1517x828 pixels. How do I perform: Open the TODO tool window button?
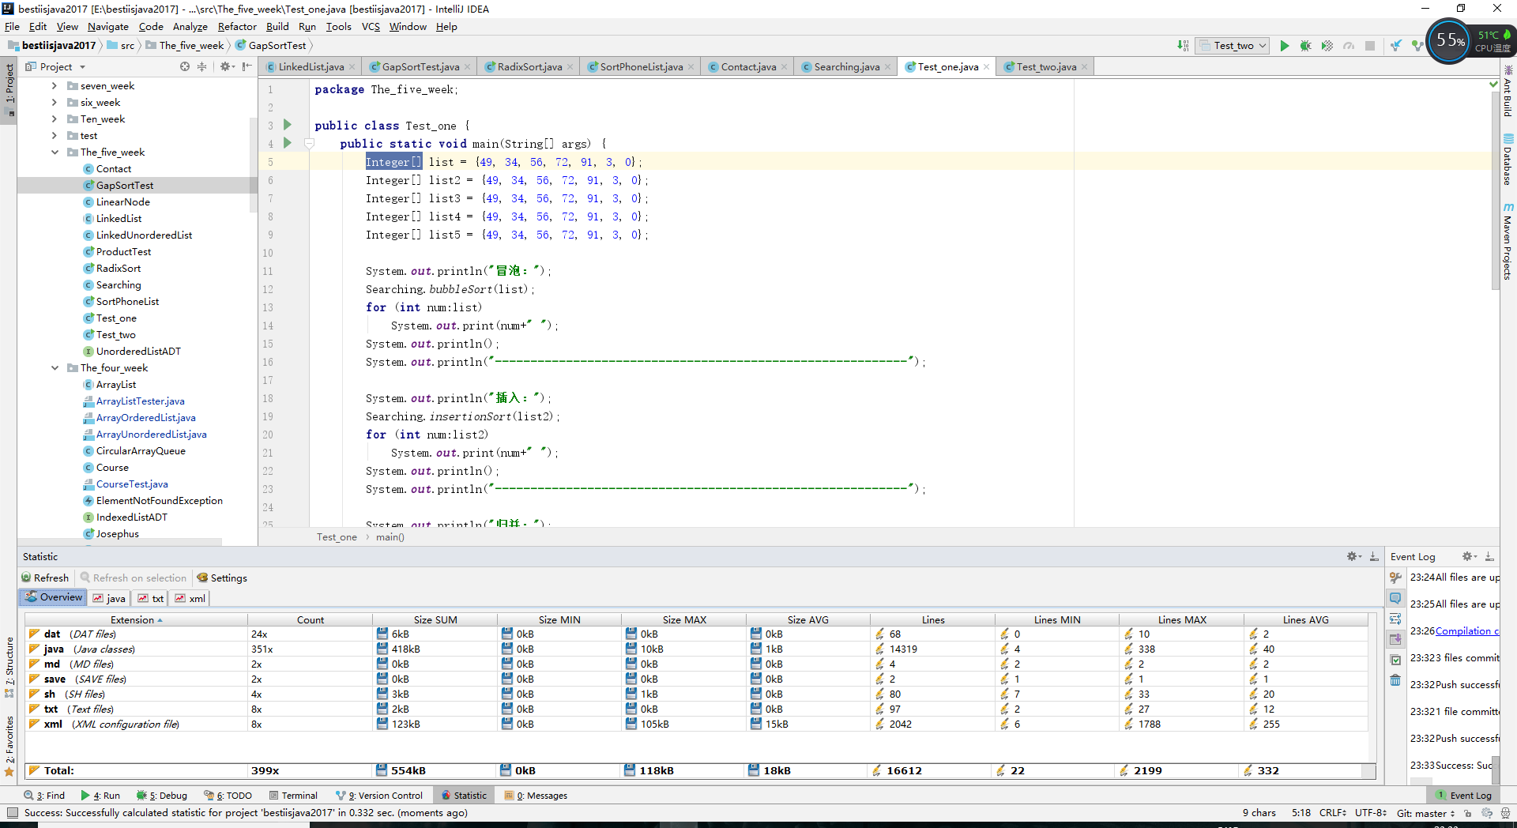228,796
